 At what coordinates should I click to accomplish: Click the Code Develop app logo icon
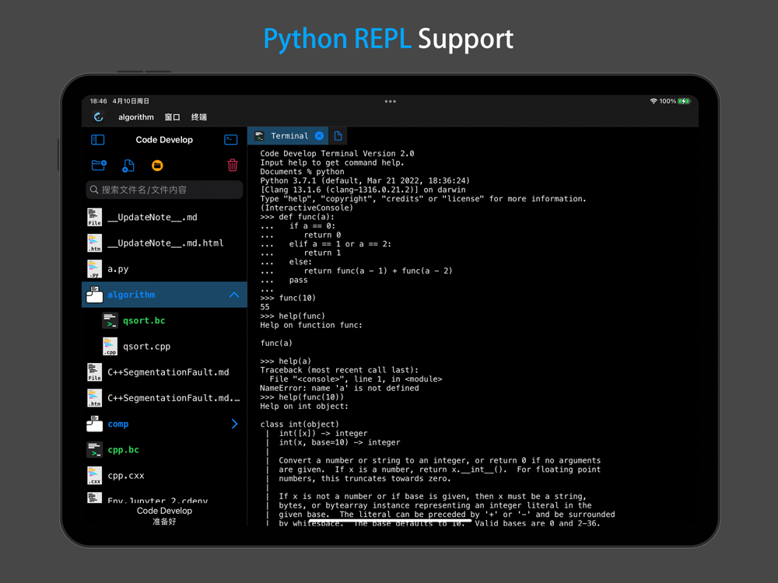98,117
